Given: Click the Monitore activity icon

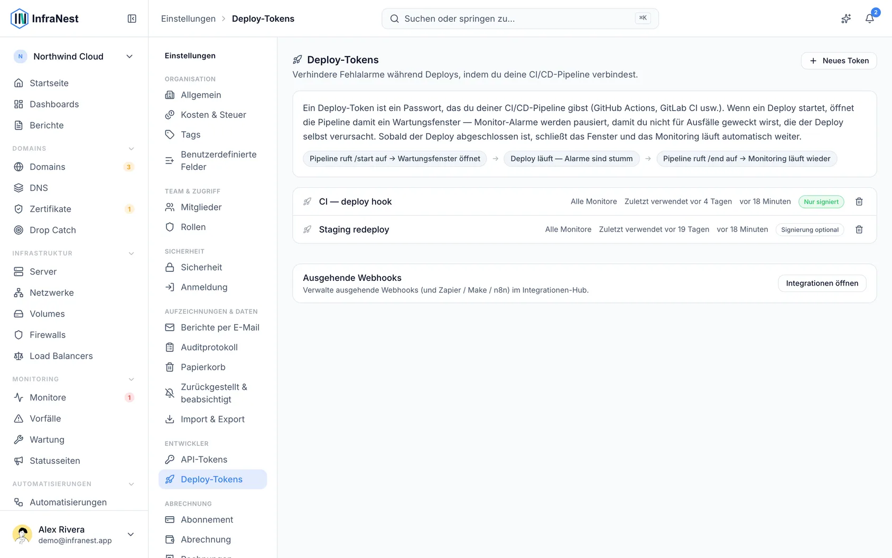Looking at the screenshot, I should point(18,397).
